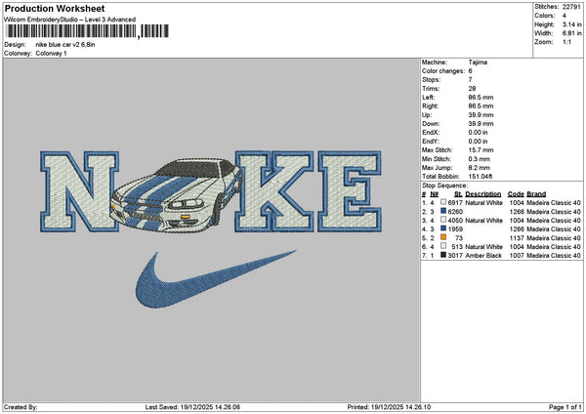Click the 'St.' column header
This screenshot has width=586, height=414.
tap(458, 194)
